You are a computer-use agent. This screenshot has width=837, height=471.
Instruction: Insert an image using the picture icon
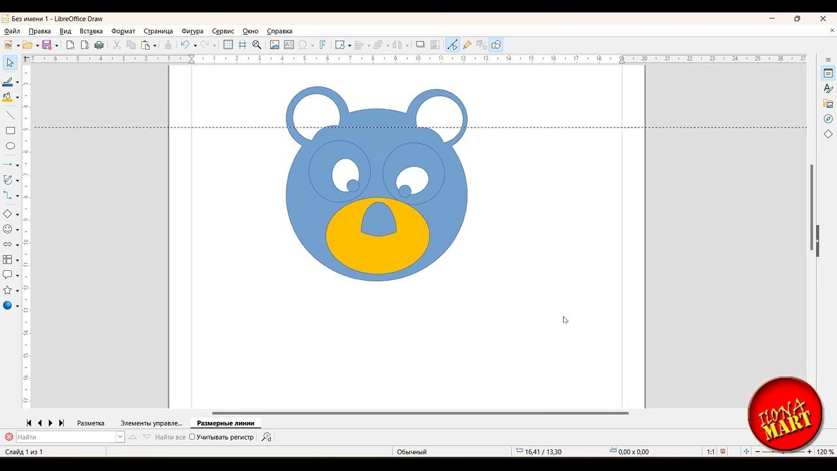[275, 45]
